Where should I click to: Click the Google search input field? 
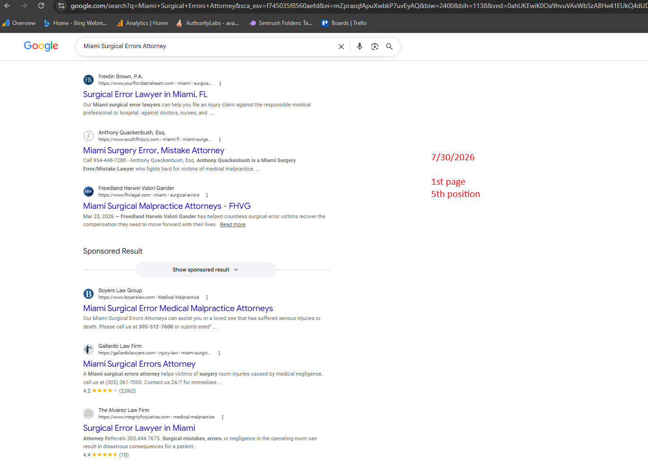[208, 46]
